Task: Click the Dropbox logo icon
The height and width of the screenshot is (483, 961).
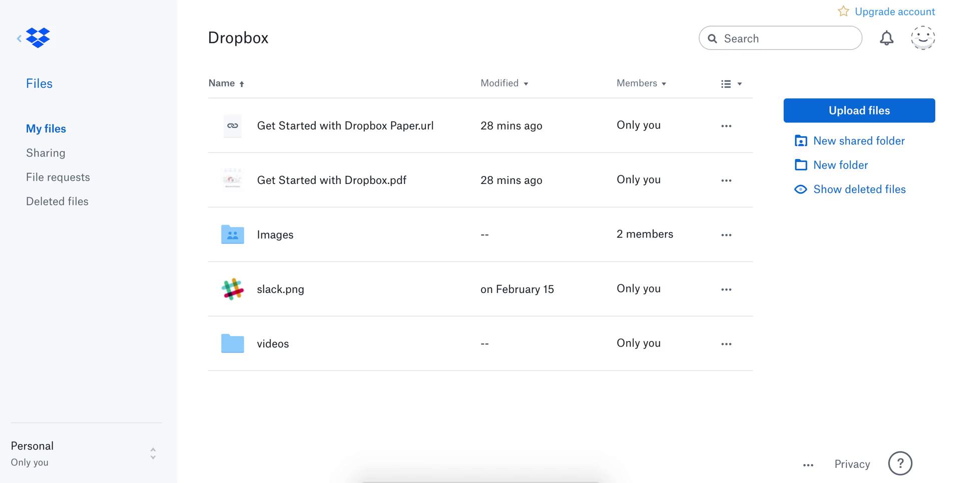Action: coord(38,38)
